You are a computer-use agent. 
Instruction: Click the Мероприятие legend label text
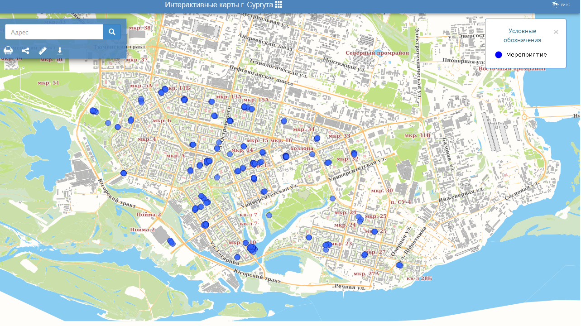click(x=526, y=55)
